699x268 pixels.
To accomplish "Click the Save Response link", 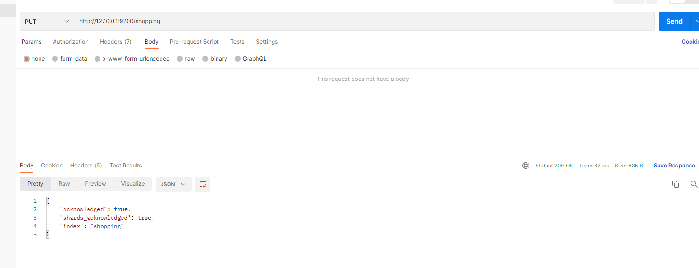I will (x=674, y=166).
